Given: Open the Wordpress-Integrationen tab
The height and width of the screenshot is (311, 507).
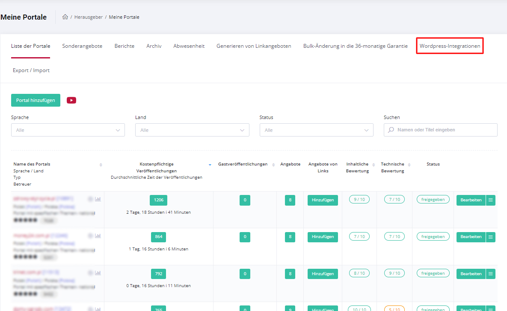Looking at the screenshot, I should (450, 46).
